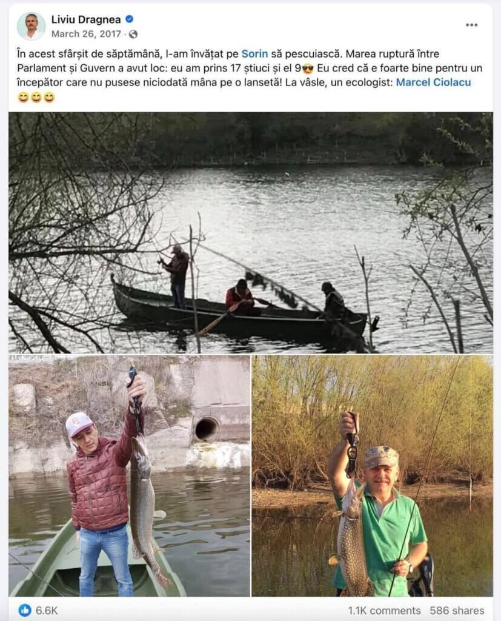Open the March 26, 2017 timestamp
The width and height of the screenshot is (501, 621).
[x=86, y=34]
